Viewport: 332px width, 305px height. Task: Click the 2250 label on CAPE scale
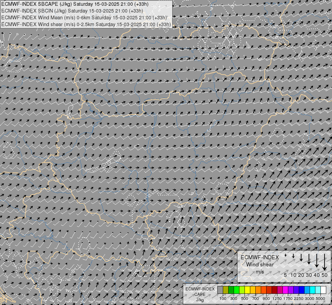tap(299, 299)
